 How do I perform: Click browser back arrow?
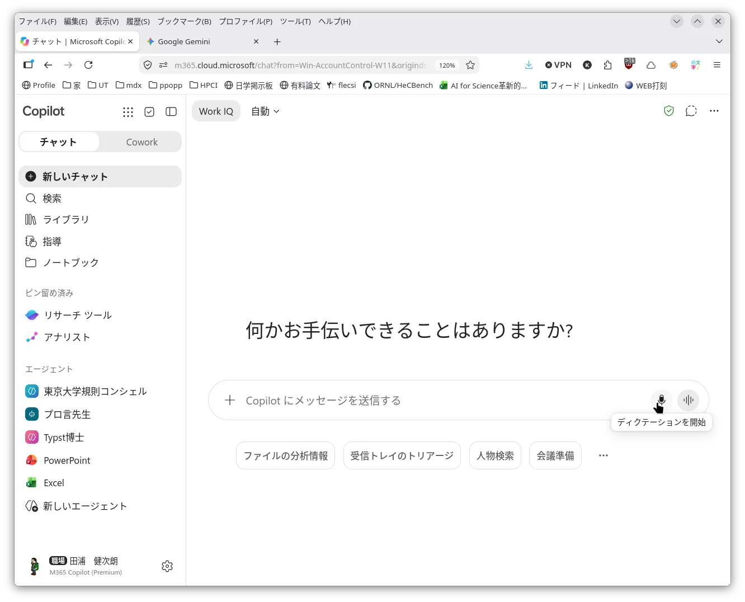[48, 65]
